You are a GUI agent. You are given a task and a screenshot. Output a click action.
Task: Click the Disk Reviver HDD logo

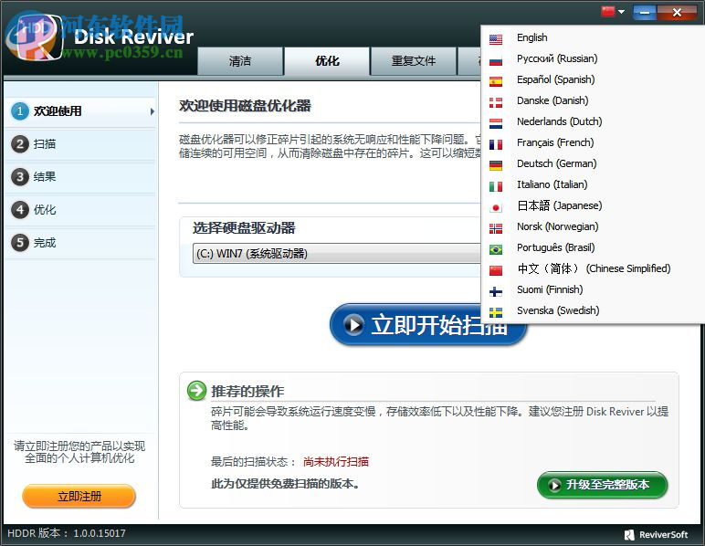click(34, 37)
